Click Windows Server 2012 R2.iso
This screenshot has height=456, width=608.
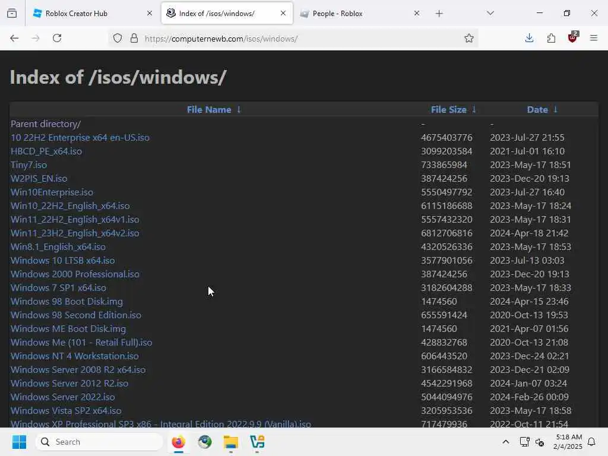(x=69, y=384)
